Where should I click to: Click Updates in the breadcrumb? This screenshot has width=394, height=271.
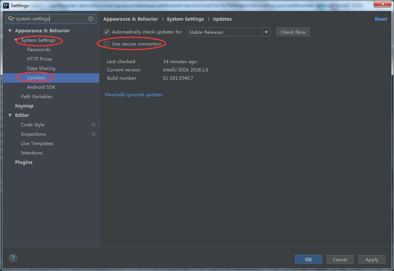tap(222, 19)
